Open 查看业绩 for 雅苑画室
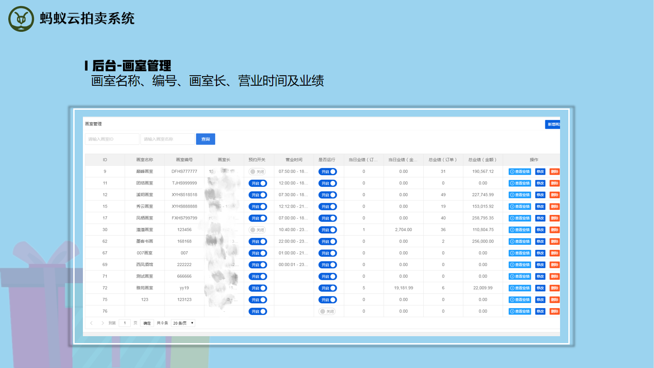 click(520, 288)
